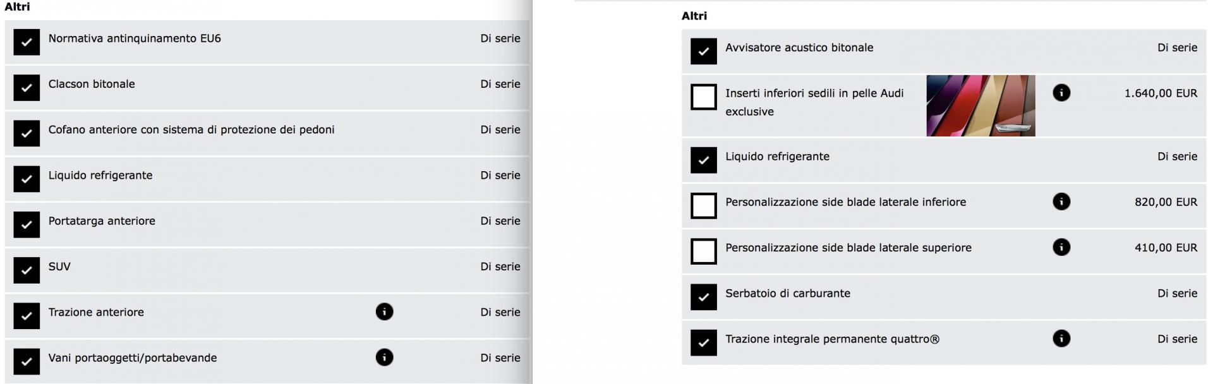This screenshot has width=1213, height=384.
Task: View info for side blade laterale inferiore
Action: pyautogui.click(x=1061, y=201)
